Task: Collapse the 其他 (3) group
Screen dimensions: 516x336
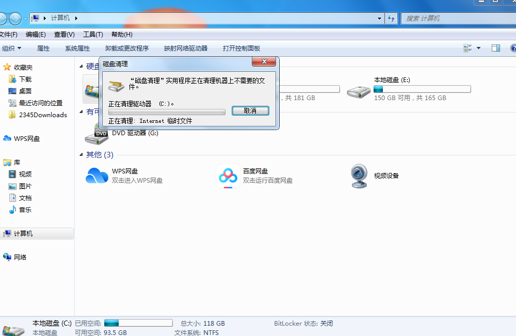Action: coord(82,155)
